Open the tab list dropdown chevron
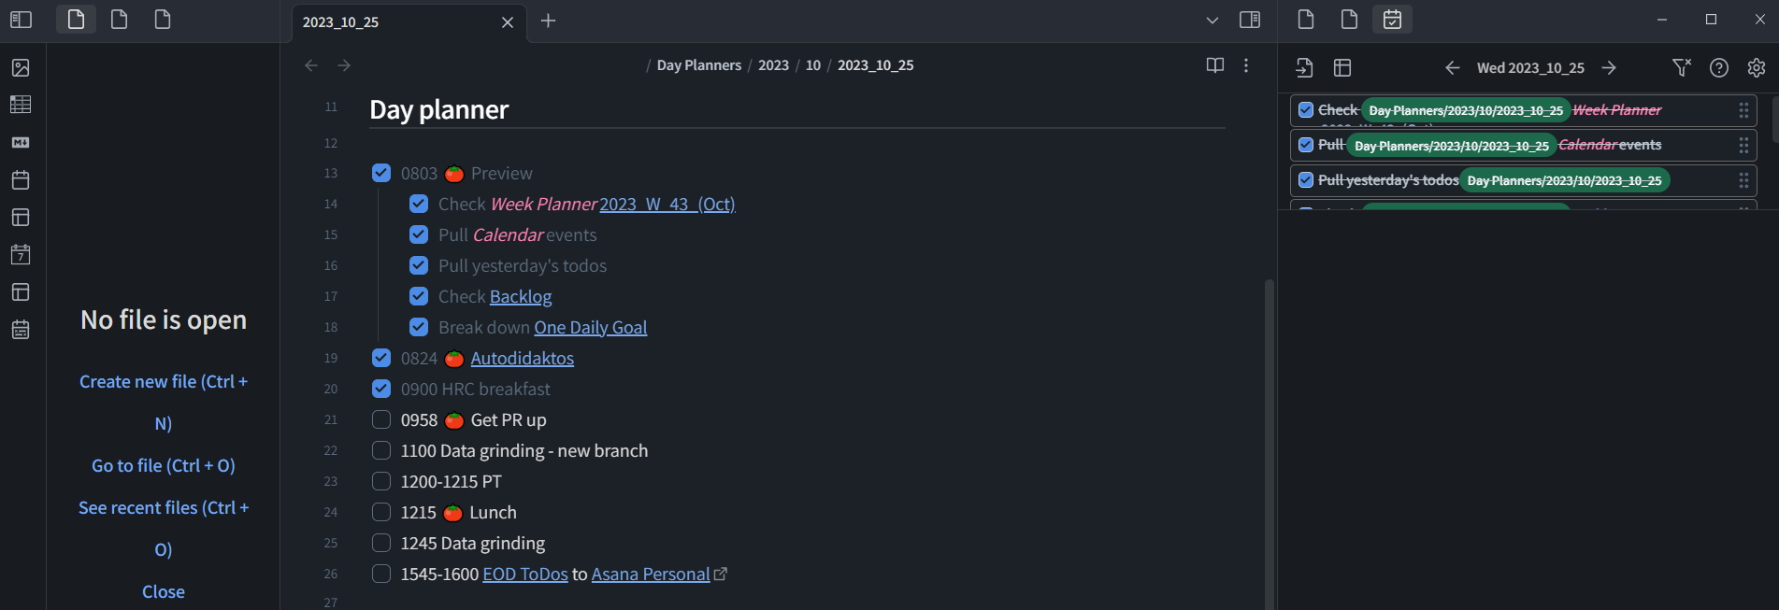The height and width of the screenshot is (610, 1779). [x=1212, y=19]
